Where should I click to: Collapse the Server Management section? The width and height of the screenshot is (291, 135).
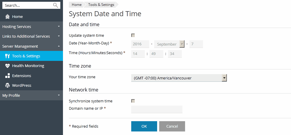[31, 46]
